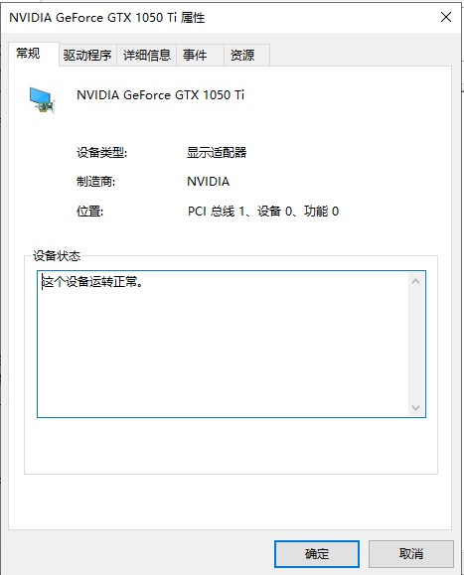This screenshot has height=575, width=464.
Task: Click the 制造商 label
Action: (x=95, y=181)
